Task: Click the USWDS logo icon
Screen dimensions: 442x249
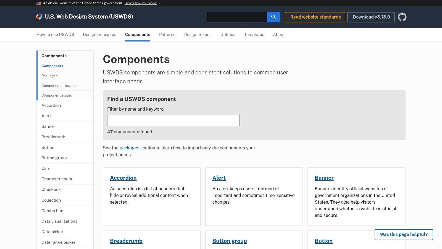Action: click(x=39, y=17)
